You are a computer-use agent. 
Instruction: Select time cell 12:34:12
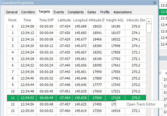coord(27,33)
